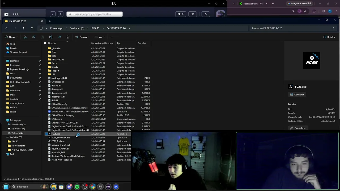This screenshot has width=340, height=191.
Task: Select the dbdata.dll file
Action: [x=56, y=86]
